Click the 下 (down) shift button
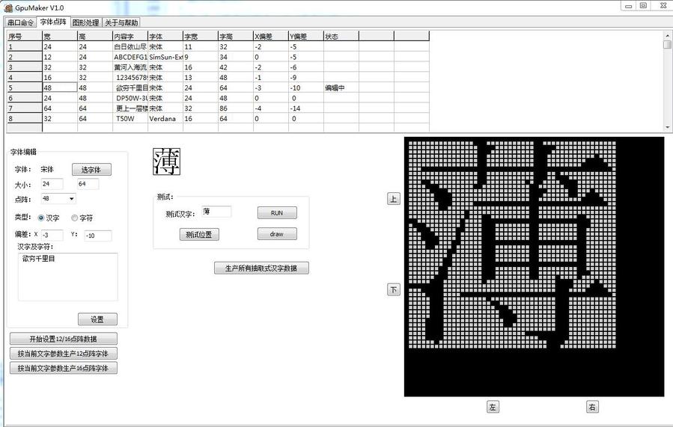The height and width of the screenshot is (427, 673). tap(393, 289)
